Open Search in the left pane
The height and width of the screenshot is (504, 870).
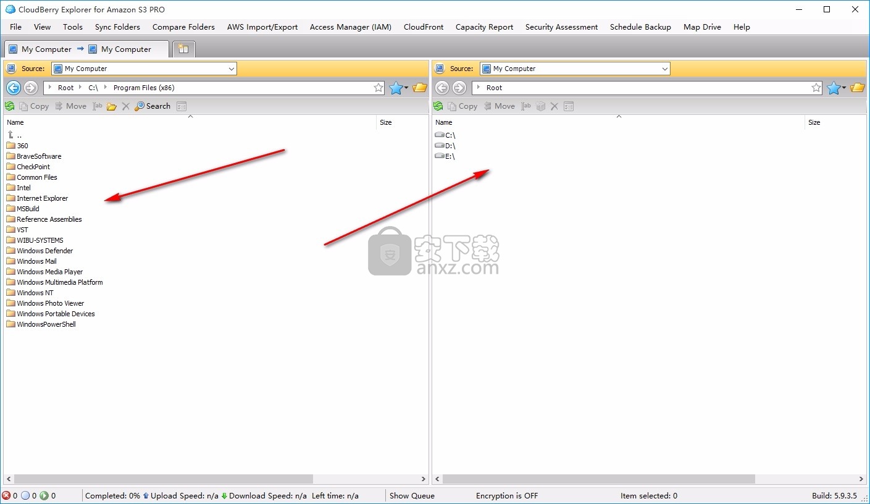click(153, 106)
